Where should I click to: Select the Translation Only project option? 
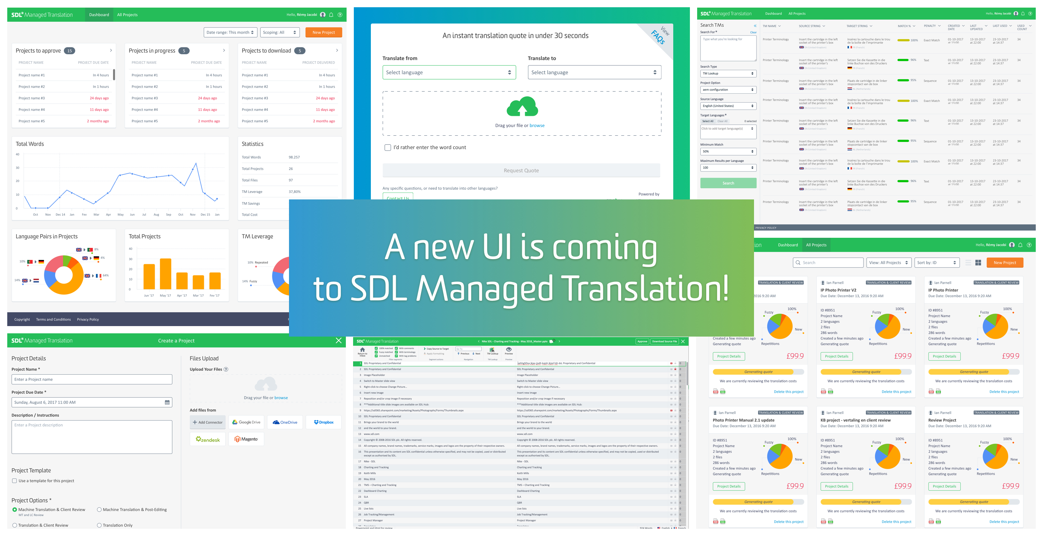[99, 526]
